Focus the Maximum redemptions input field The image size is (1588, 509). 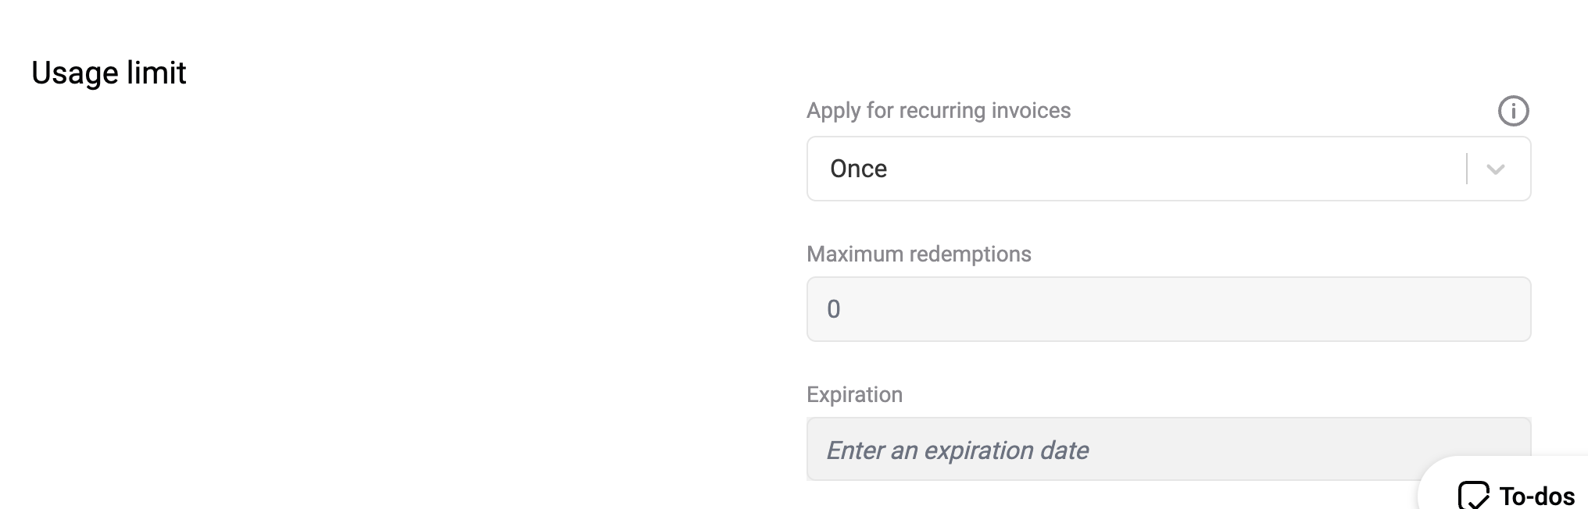(x=1168, y=309)
